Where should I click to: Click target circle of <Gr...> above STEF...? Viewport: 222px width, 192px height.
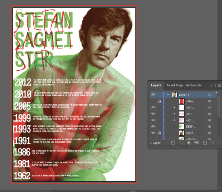tap(210, 120)
